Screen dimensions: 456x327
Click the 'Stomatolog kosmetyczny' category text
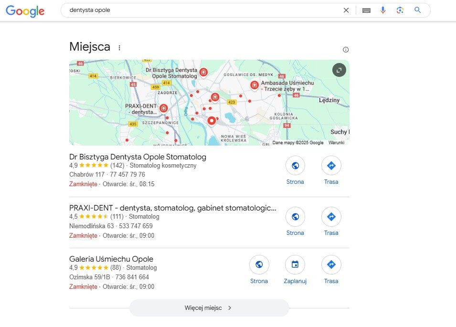[163, 165]
